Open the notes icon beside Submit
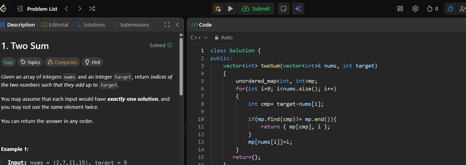This screenshot has height=165, width=466. click(284, 9)
